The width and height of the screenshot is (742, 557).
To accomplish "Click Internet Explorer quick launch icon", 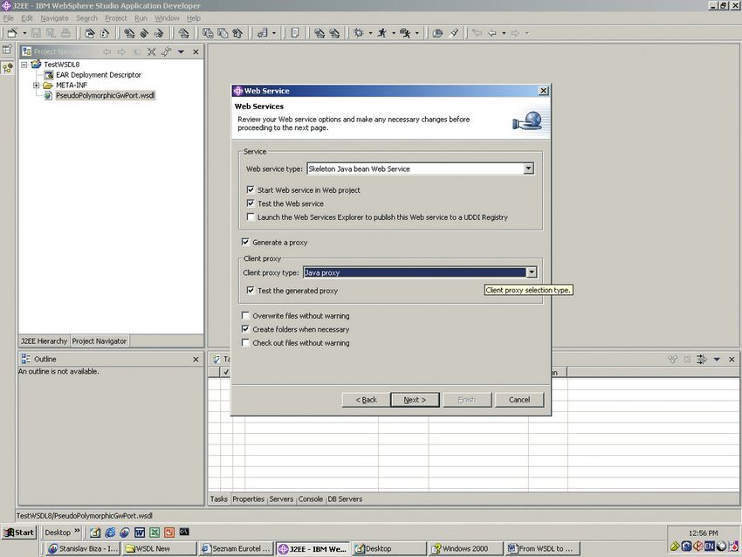I will [x=110, y=533].
